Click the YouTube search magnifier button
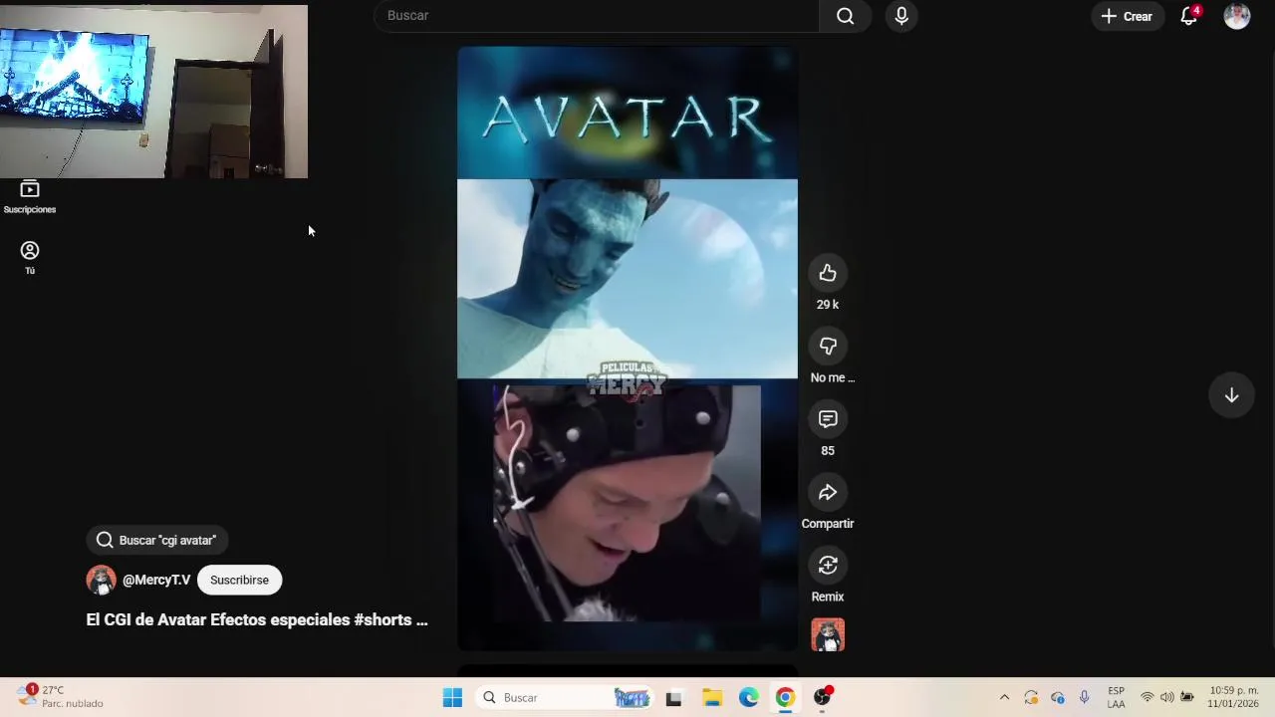1275x717 pixels. pos(845,16)
